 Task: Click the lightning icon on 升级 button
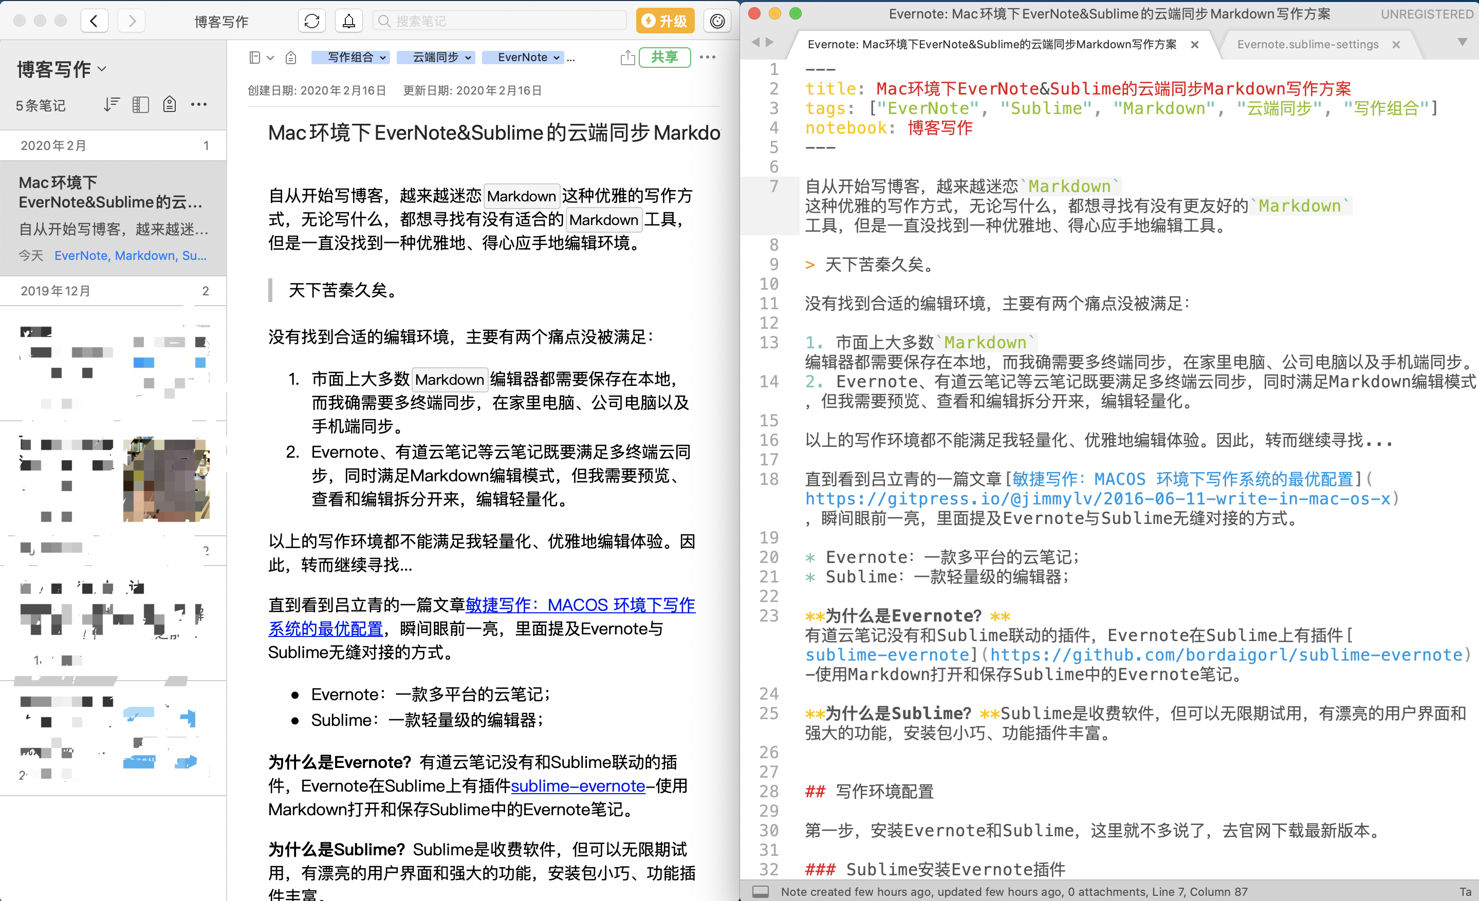648,21
